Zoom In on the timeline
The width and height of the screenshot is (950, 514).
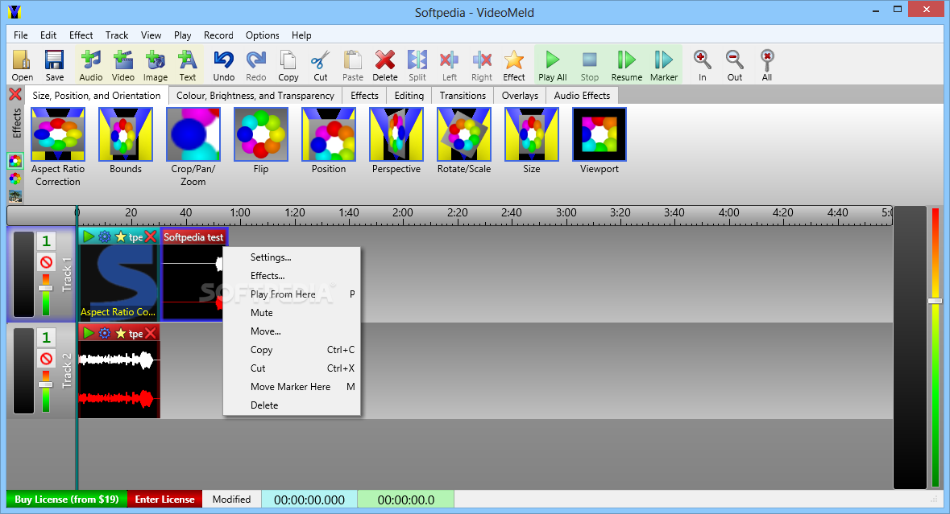pos(702,64)
